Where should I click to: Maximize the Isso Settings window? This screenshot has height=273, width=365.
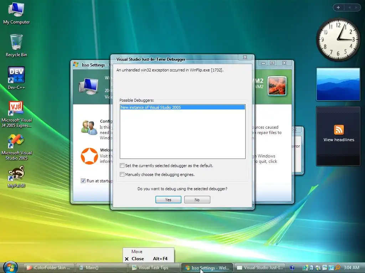tap(272, 63)
